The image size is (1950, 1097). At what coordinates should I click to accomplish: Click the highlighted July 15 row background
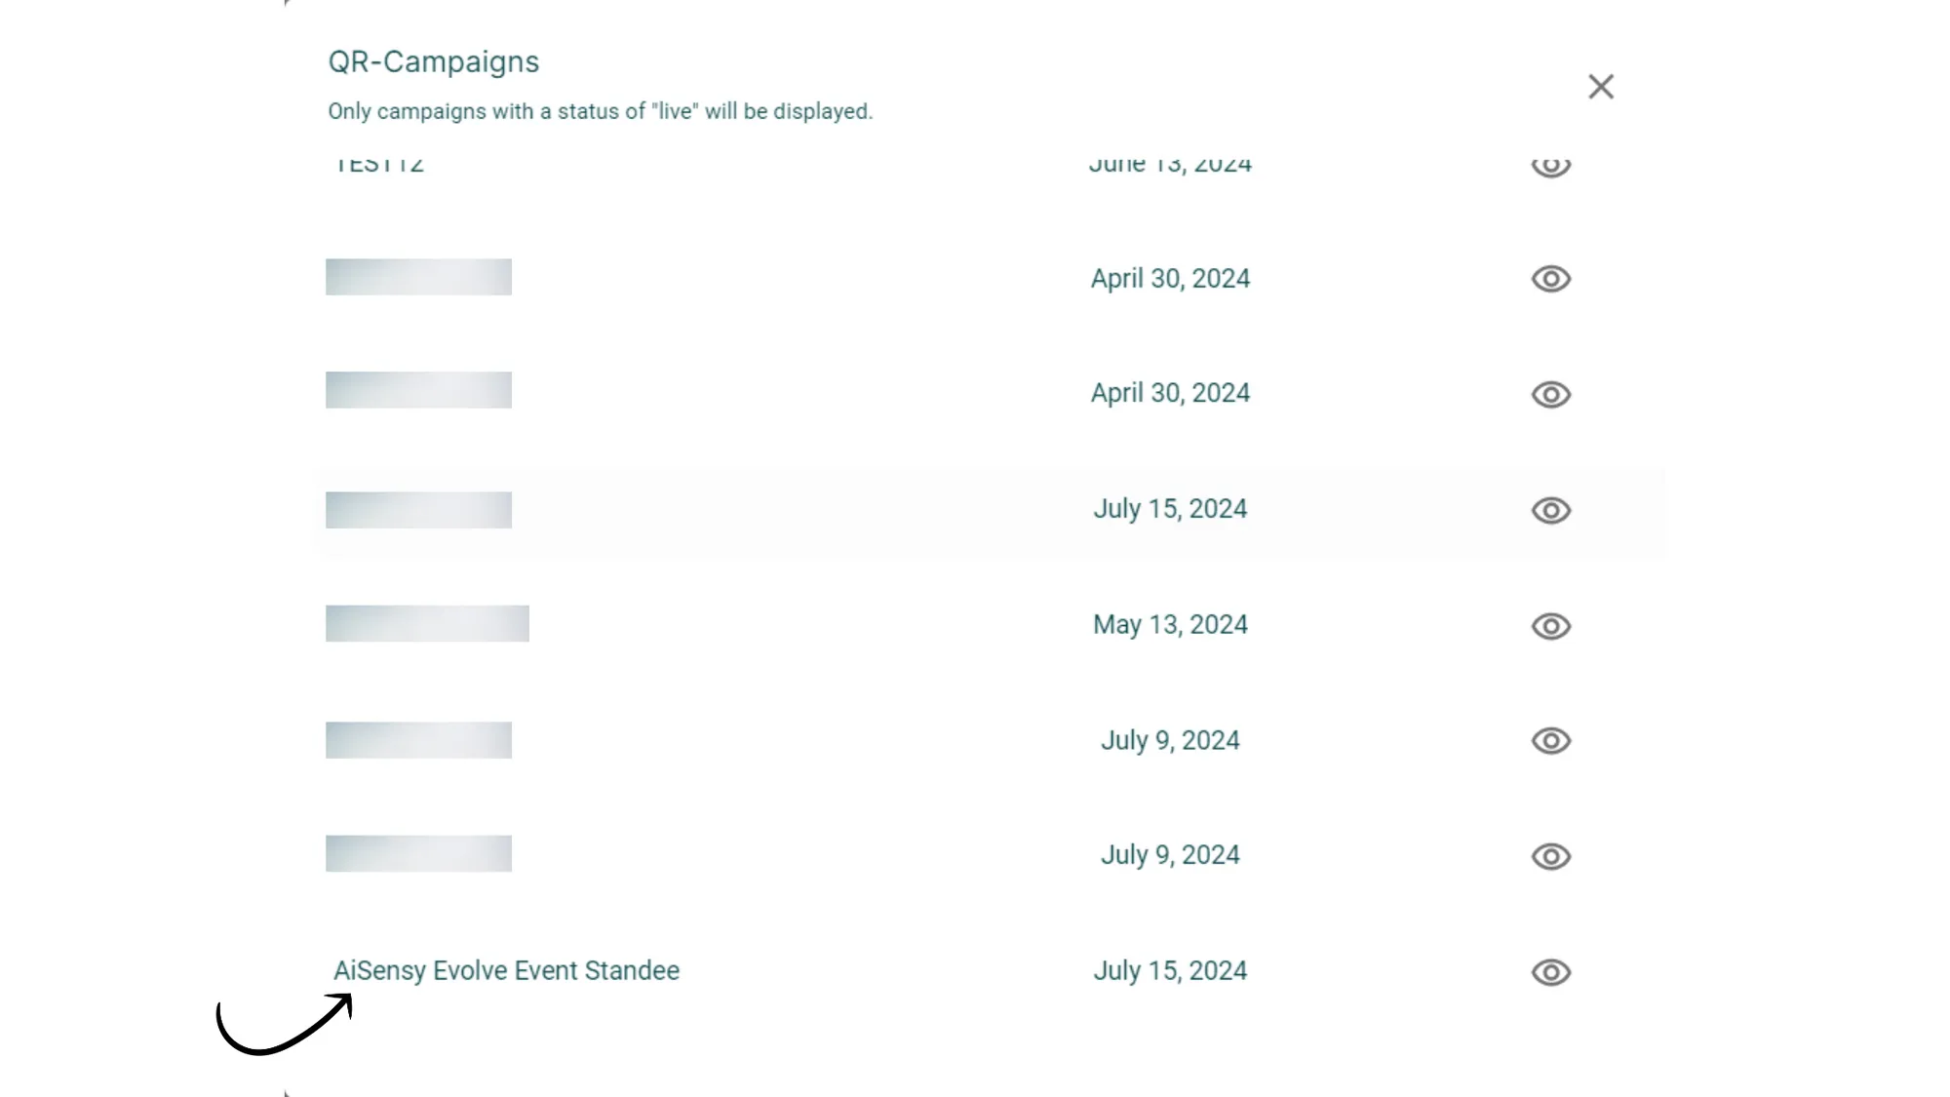tap(877, 510)
